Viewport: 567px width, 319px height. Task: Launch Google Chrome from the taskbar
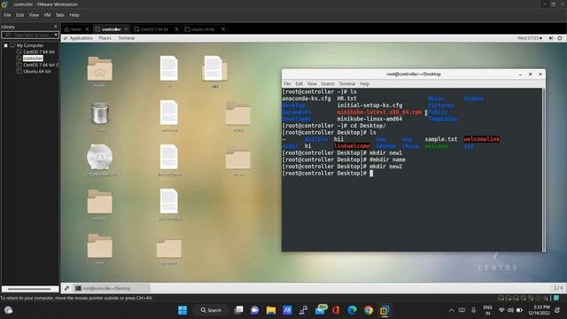[x=369, y=310]
